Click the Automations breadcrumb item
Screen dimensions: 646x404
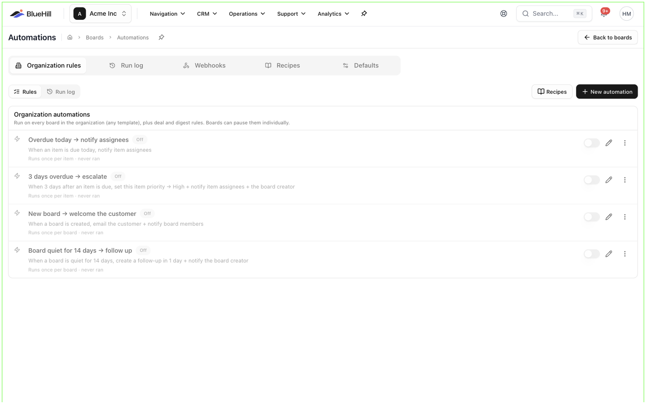[133, 38]
